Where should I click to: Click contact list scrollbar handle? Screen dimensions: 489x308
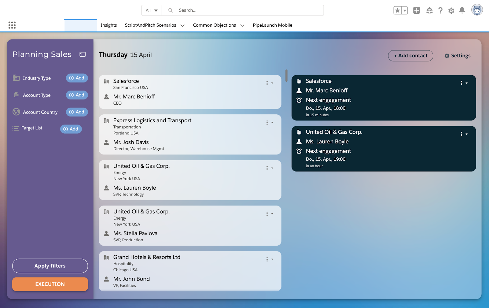pyautogui.click(x=286, y=76)
